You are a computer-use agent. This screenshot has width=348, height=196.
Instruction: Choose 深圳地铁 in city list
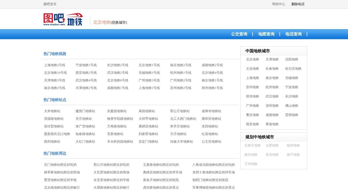[272, 106]
